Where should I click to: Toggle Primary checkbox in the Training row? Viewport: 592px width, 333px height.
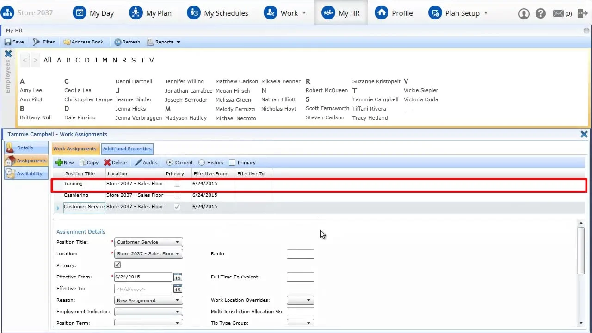click(177, 184)
